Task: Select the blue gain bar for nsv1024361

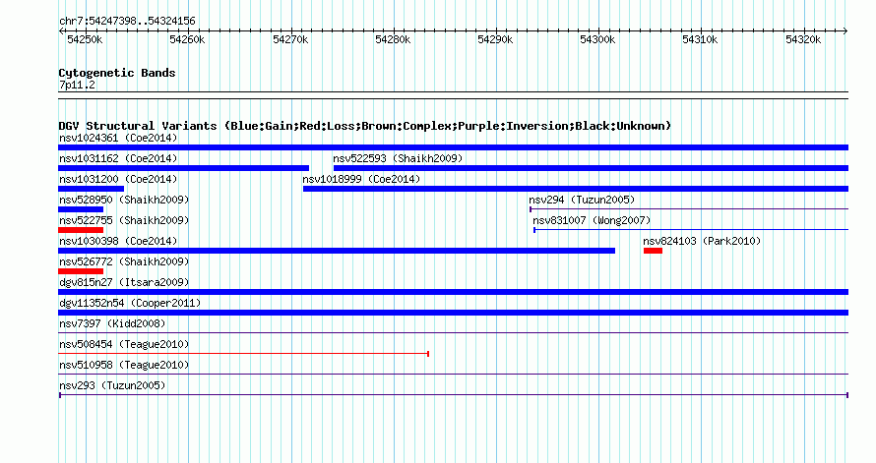Action: click(x=453, y=147)
